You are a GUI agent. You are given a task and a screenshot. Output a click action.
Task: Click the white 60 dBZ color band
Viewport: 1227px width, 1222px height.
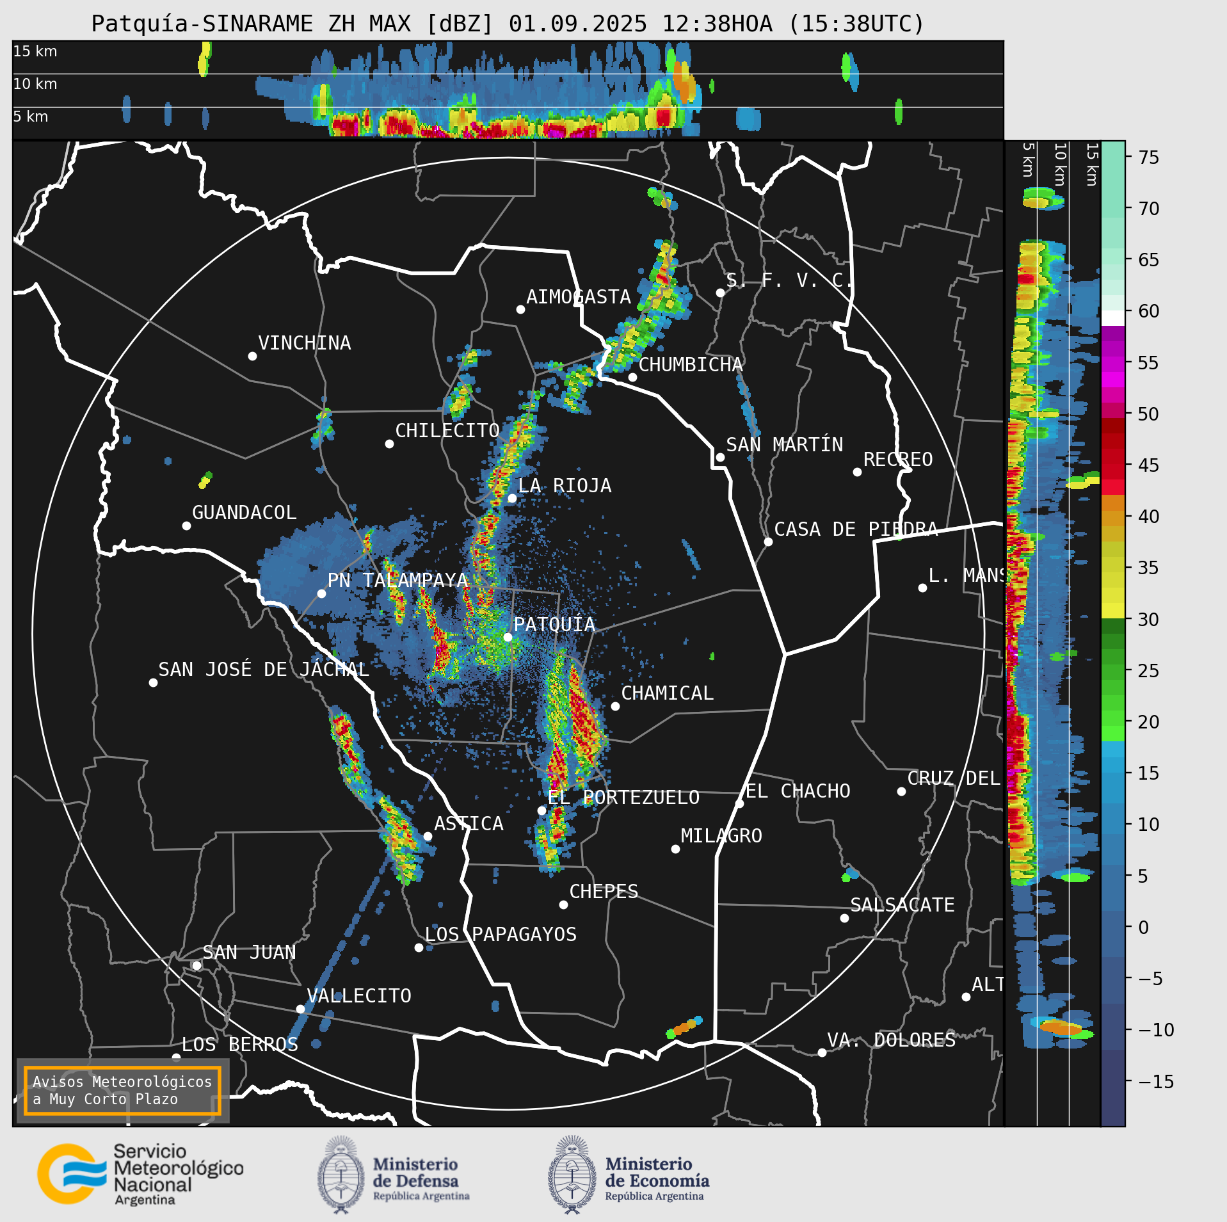[1112, 318]
